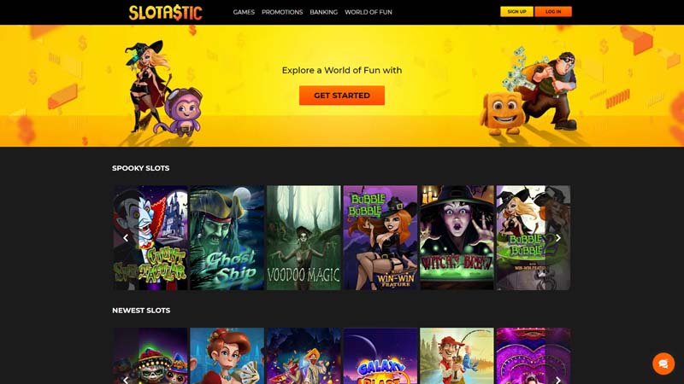Show previous Newest Slots with left arrow
This screenshot has height=384, width=684.
tap(126, 380)
